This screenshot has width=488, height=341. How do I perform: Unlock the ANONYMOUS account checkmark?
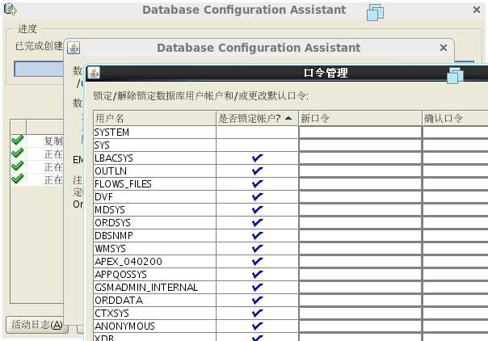tap(258, 326)
